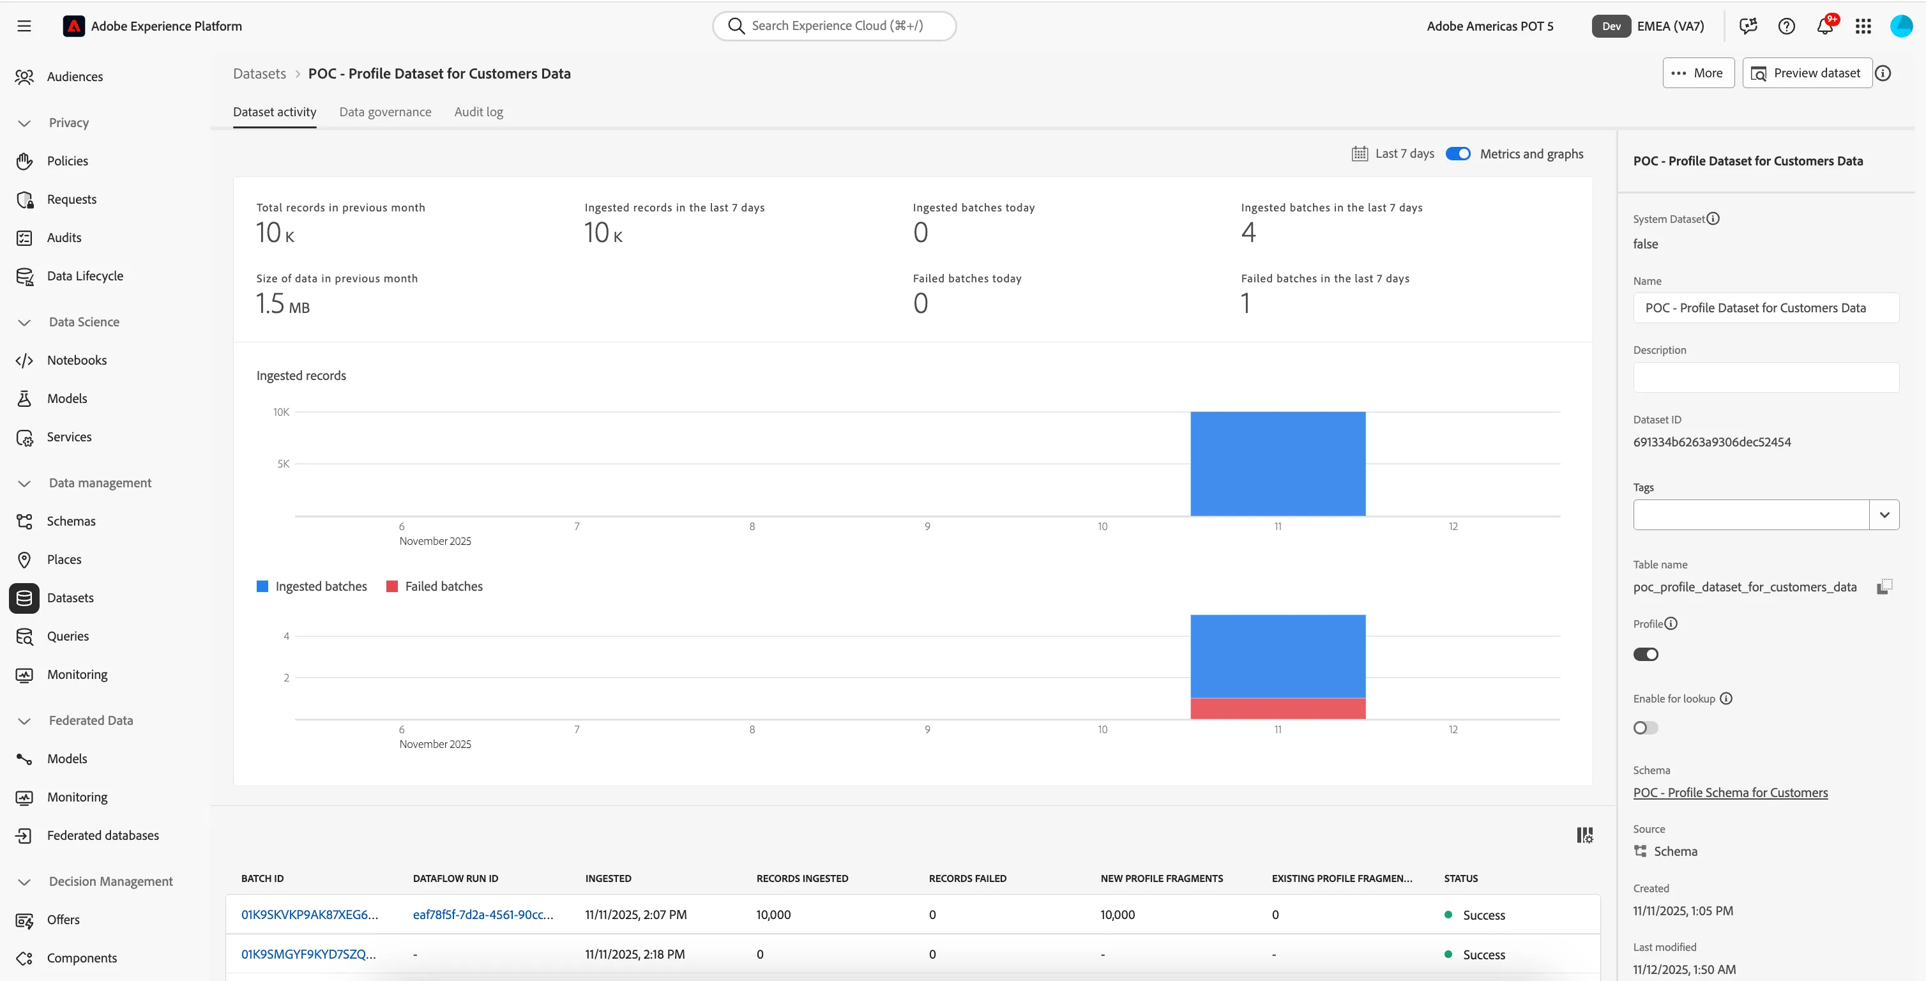The width and height of the screenshot is (1926, 981).
Task: Switch to the Audit log tab
Action: tap(478, 112)
